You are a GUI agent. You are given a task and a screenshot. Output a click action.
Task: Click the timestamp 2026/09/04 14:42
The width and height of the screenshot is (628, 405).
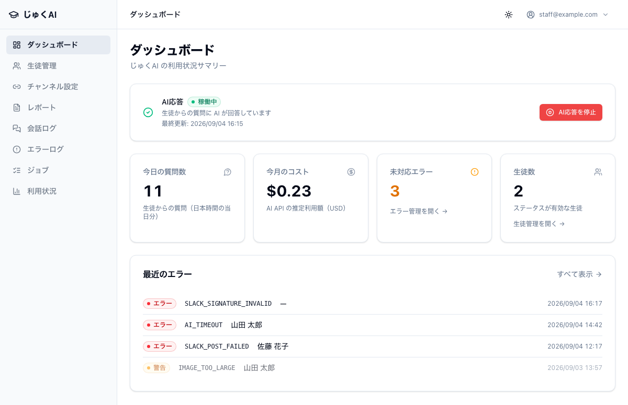[575, 325]
